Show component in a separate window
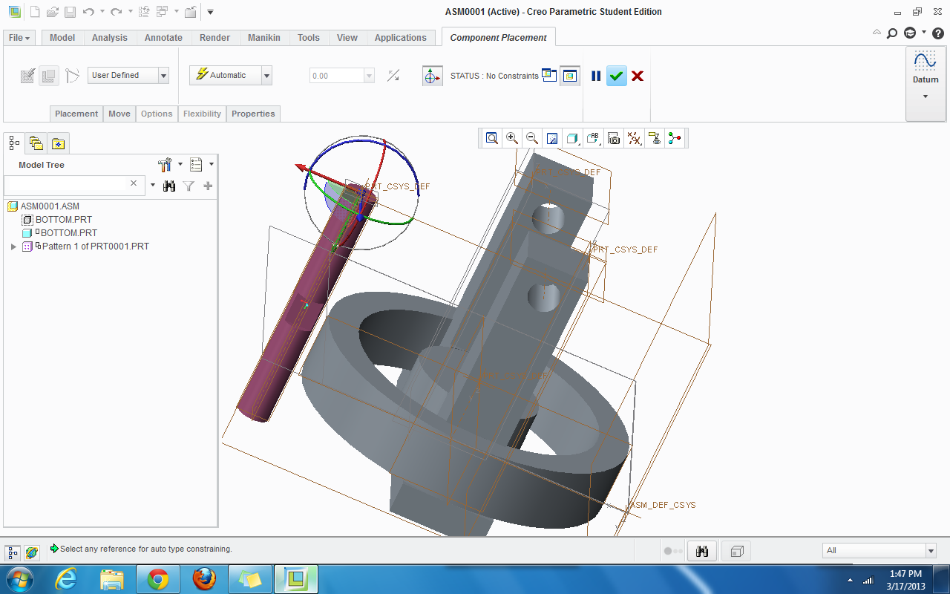The image size is (950, 594). (549, 75)
